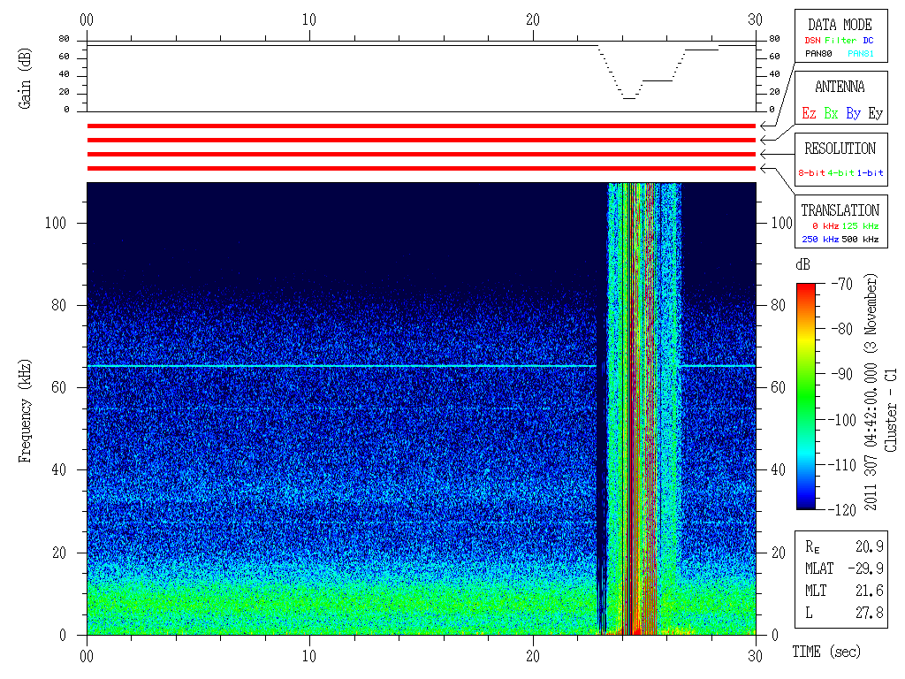Screen dimensions: 905x679
Task: Click the TRANSLATION legend title
Action: 840,210
